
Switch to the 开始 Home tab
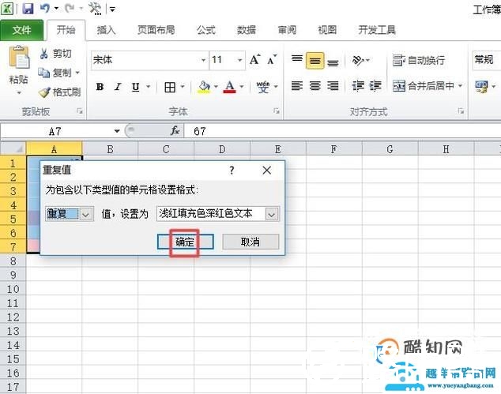[66, 30]
